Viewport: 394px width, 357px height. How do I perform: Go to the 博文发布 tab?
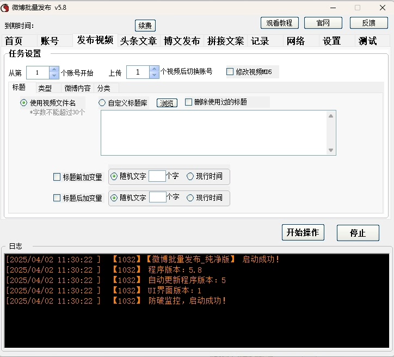[x=182, y=41]
